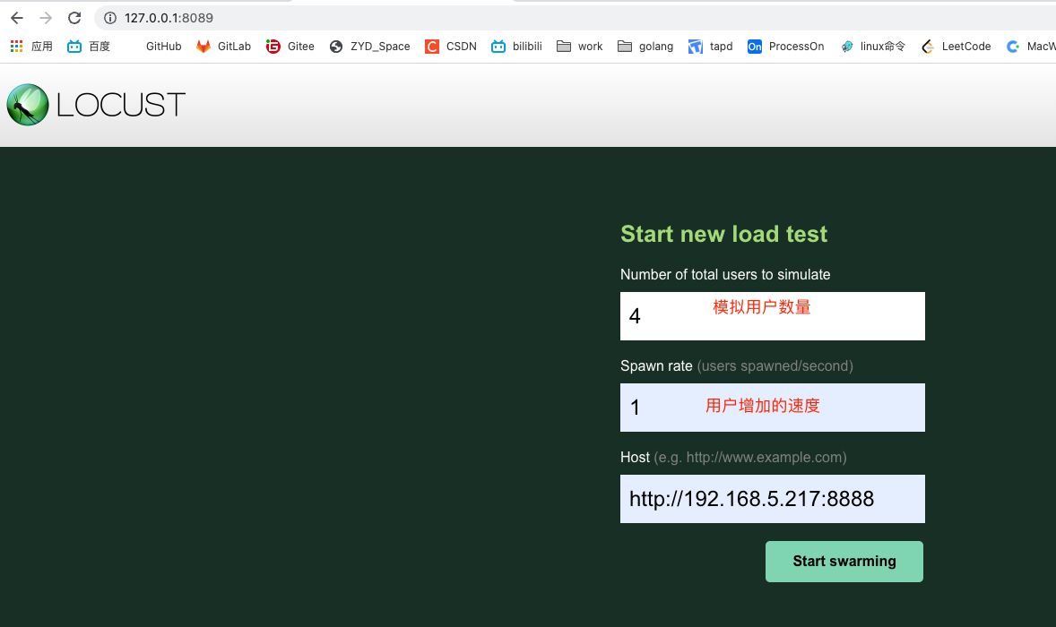This screenshot has height=627, width=1056.
Task: Click the Host URL input field
Action: pos(772,498)
